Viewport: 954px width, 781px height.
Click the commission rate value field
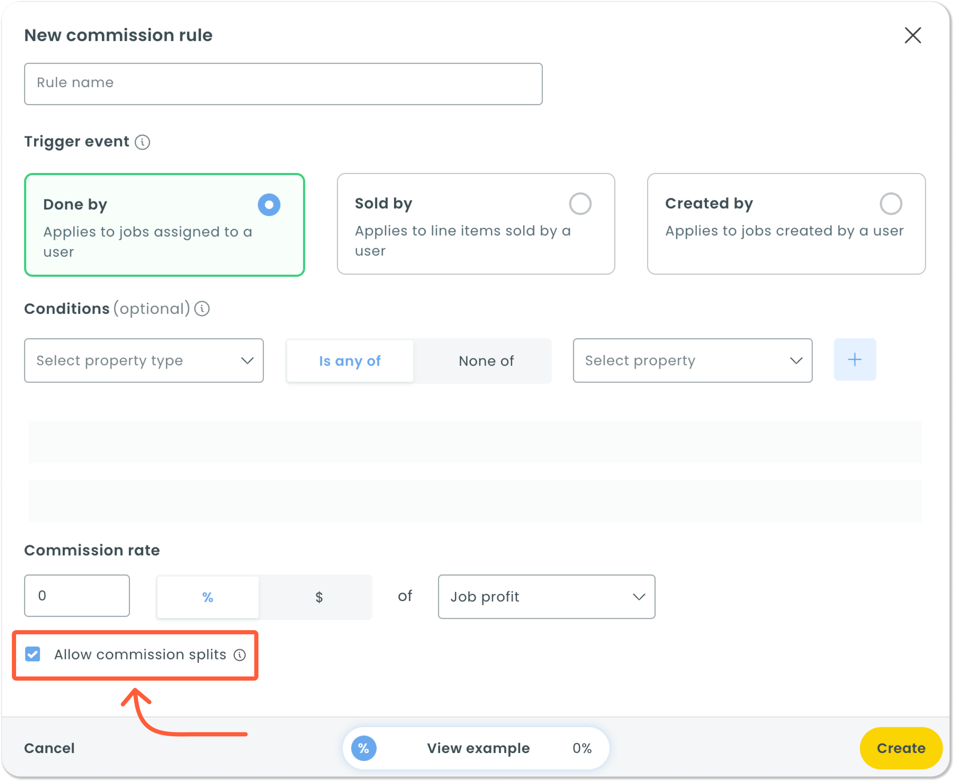coord(77,595)
